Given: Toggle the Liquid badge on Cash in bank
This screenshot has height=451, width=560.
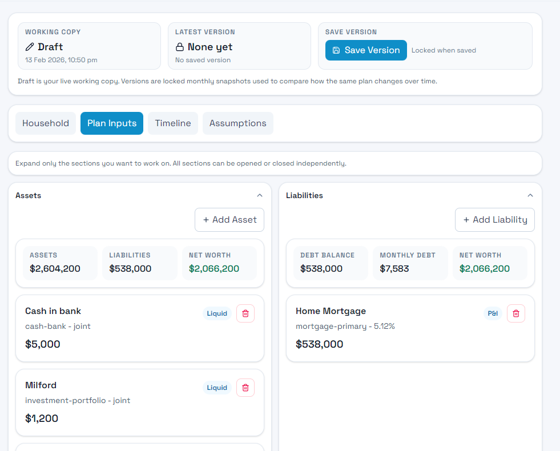Looking at the screenshot, I should coord(217,313).
